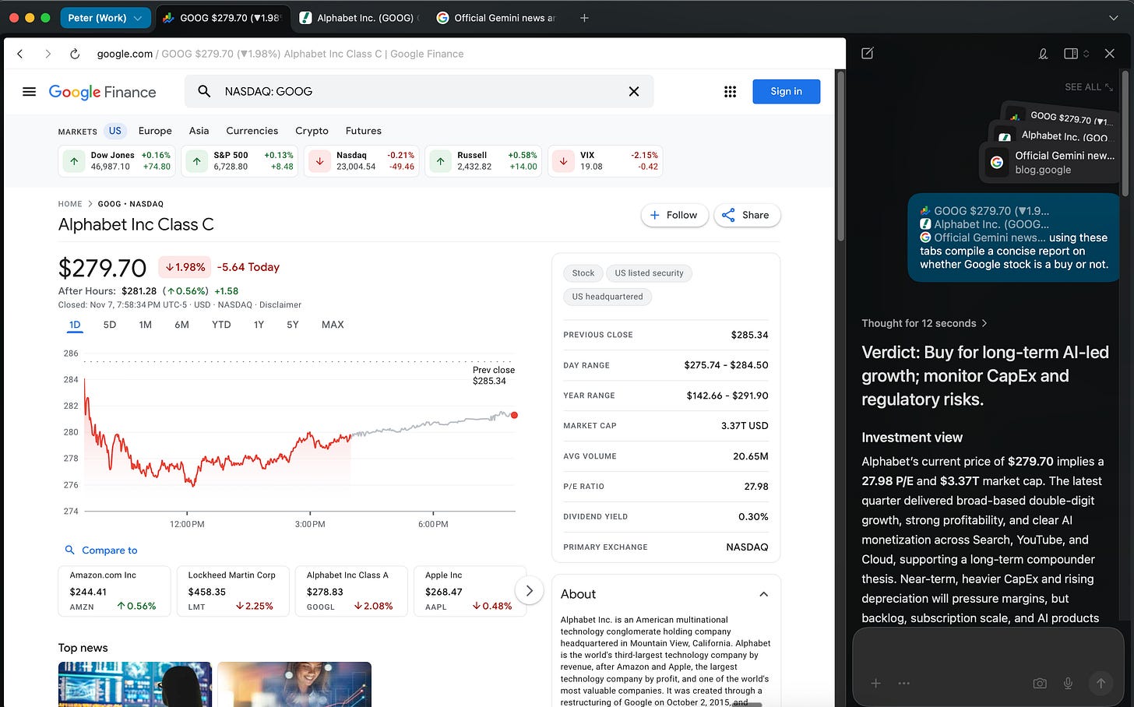Start a new chat in the sidebar
This screenshot has width=1134, height=707.
[868, 53]
